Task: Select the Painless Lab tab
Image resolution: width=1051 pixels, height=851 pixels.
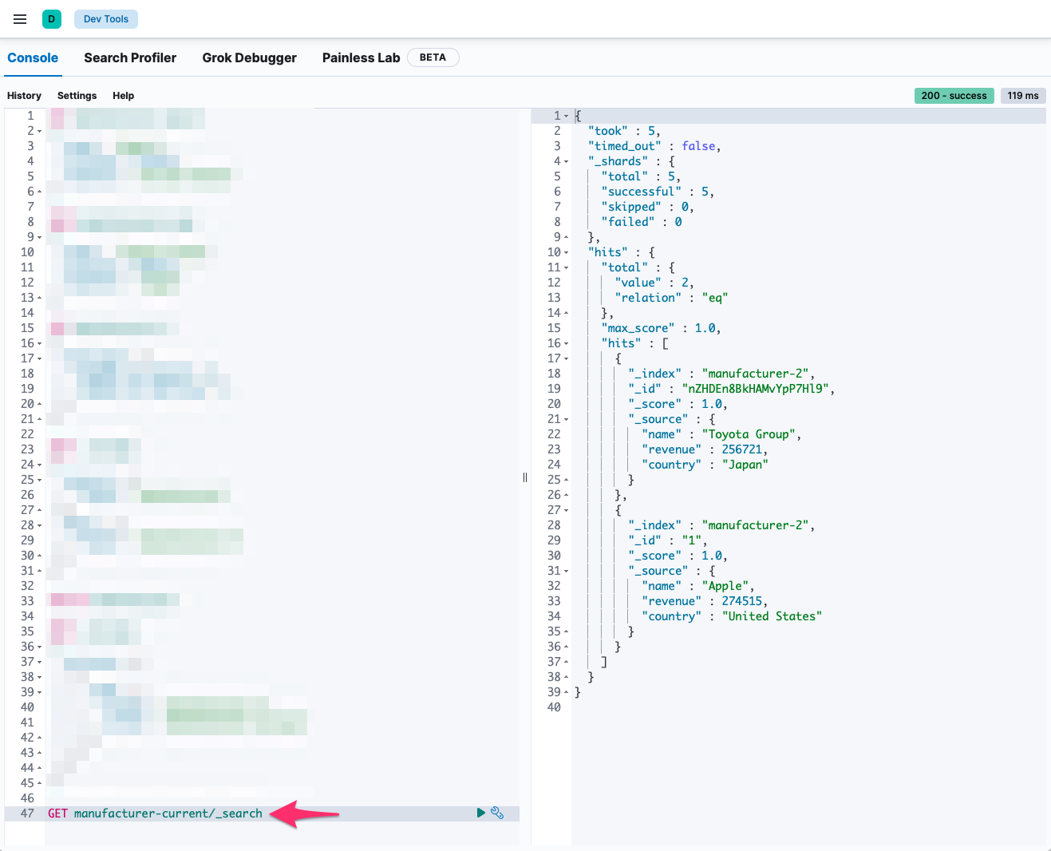Action: coord(361,57)
